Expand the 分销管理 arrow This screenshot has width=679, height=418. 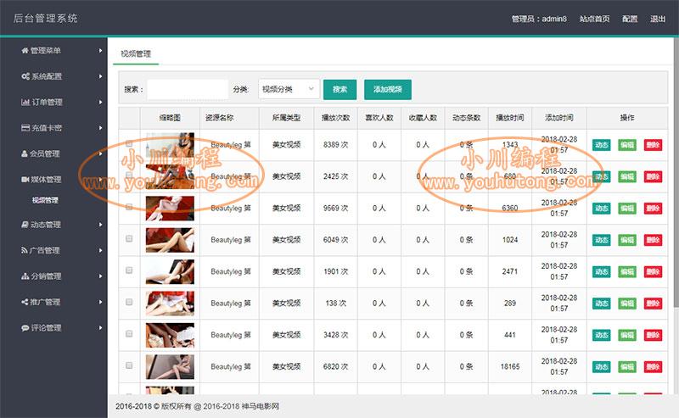click(x=100, y=276)
